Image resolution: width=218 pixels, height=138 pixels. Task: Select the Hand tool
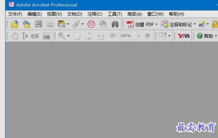(x=15, y=36)
